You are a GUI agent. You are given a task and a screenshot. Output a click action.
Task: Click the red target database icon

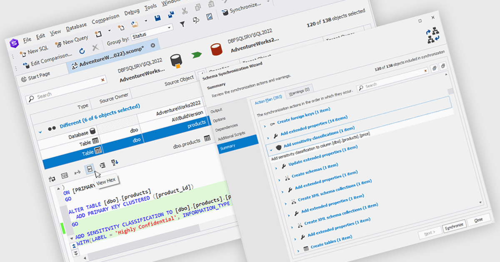click(x=216, y=50)
